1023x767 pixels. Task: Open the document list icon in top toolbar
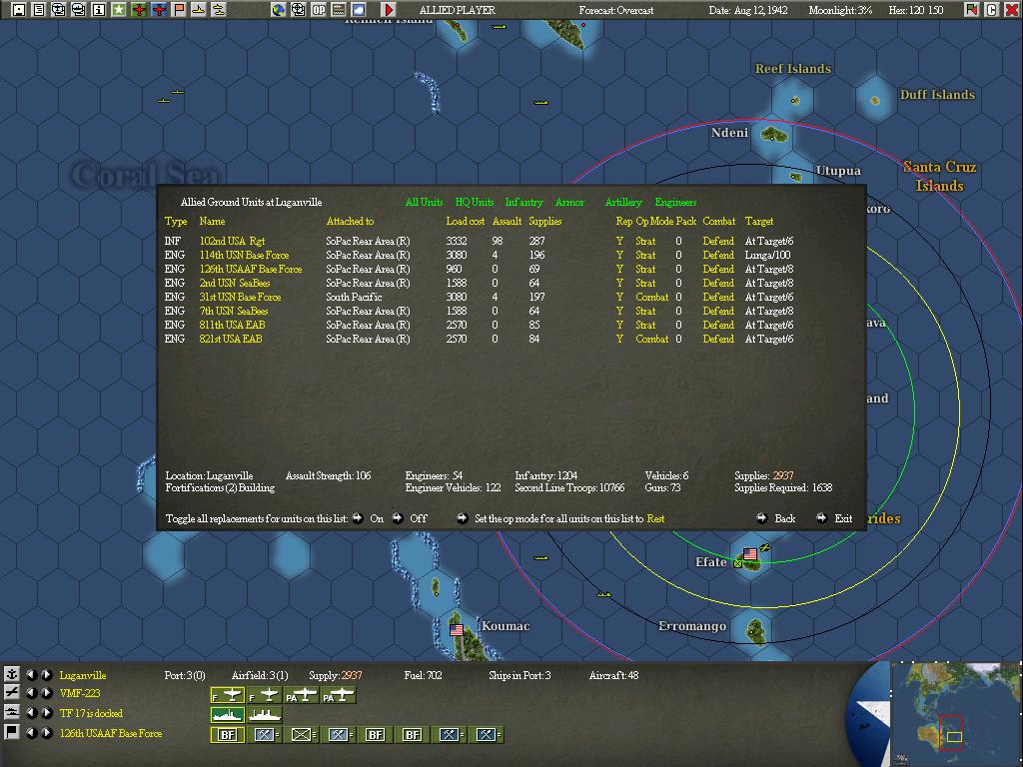pyautogui.click(x=39, y=9)
